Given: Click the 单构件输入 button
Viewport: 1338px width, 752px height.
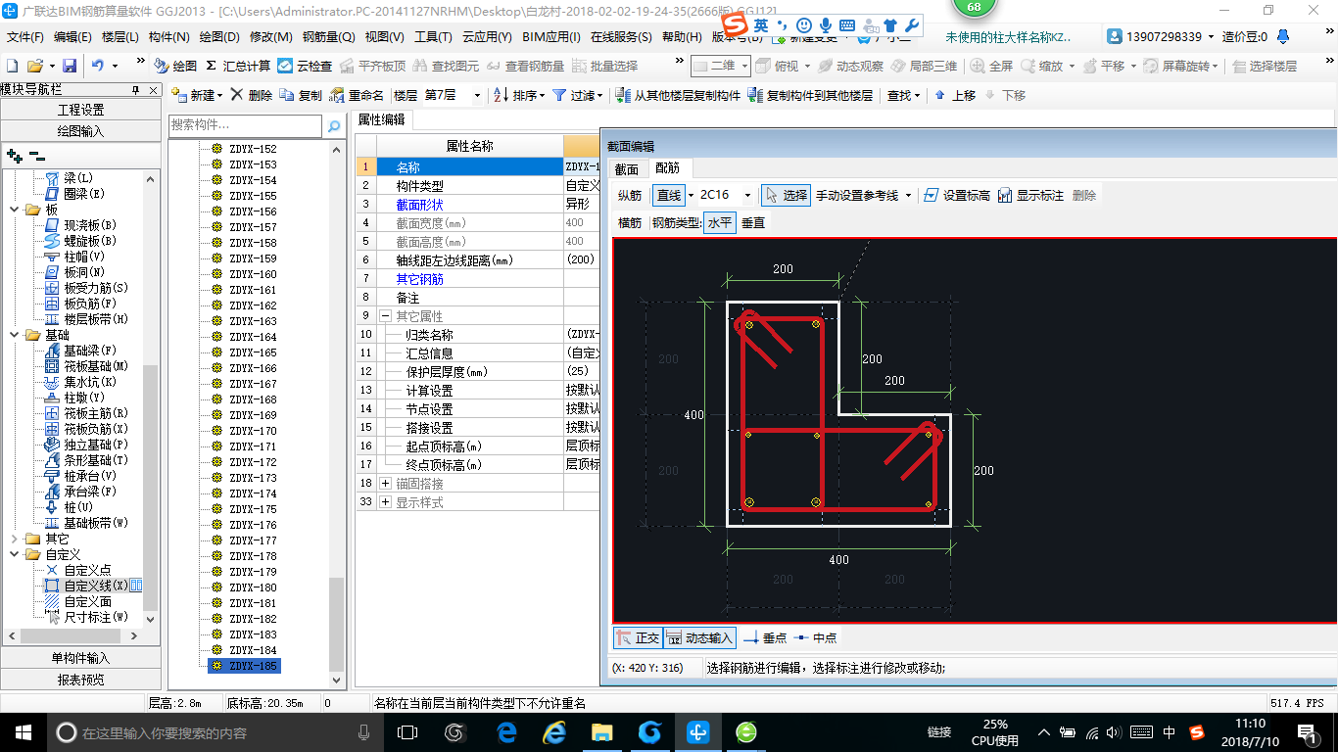Looking at the screenshot, I should point(80,658).
